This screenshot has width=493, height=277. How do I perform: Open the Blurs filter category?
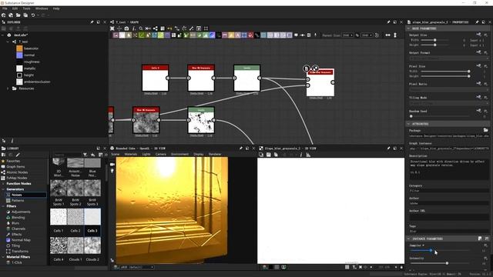coord(15,223)
